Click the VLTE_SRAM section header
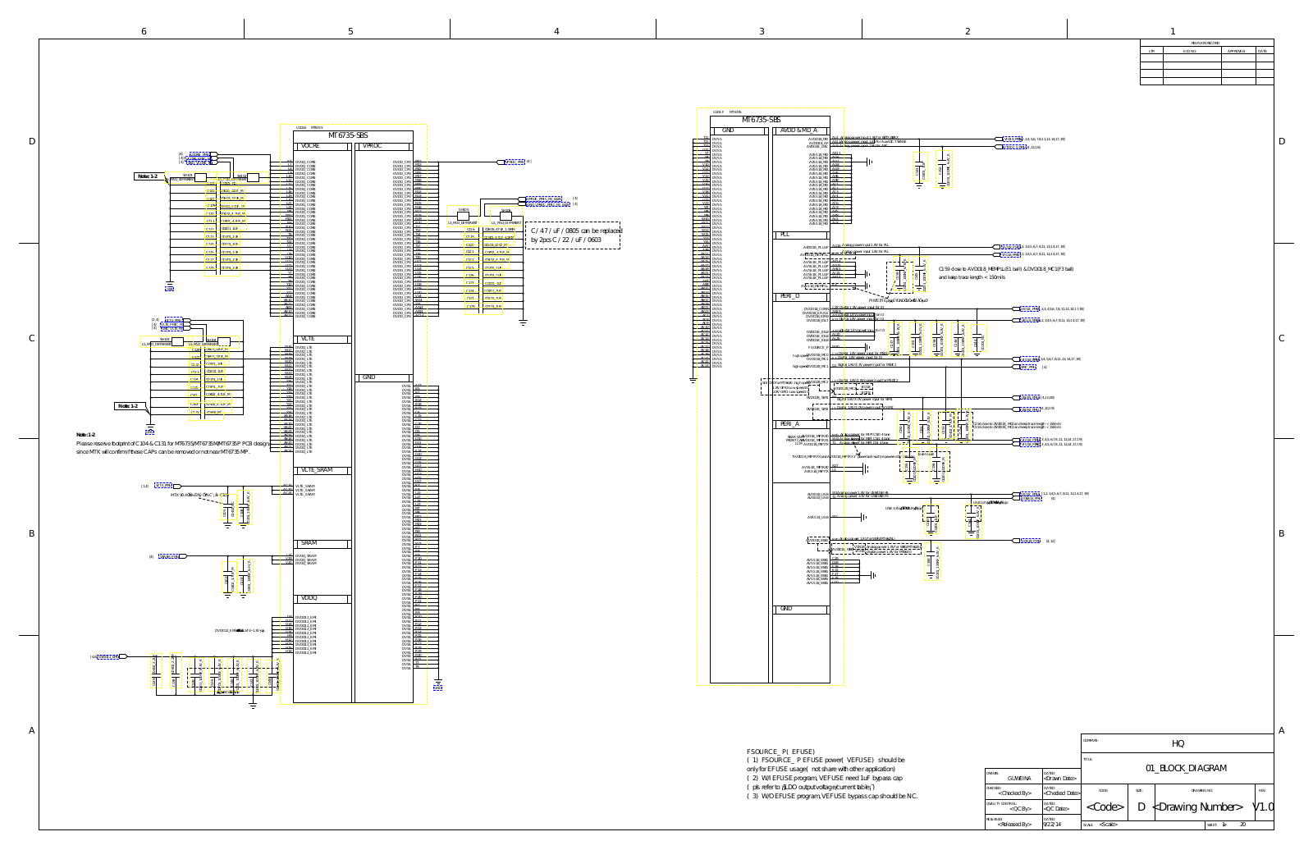Image resolution: width=1313 pixels, height=850 pixels. click(316, 470)
